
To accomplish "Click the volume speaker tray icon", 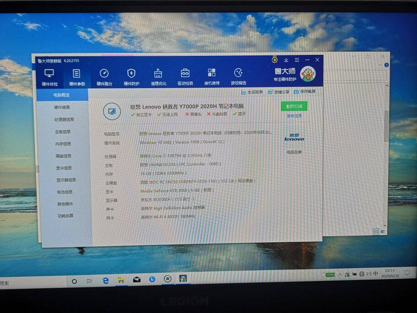I will [x=369, y=274].
